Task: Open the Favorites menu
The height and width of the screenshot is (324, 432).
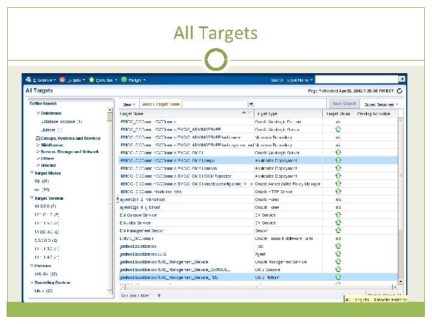Action: [106, 80]
